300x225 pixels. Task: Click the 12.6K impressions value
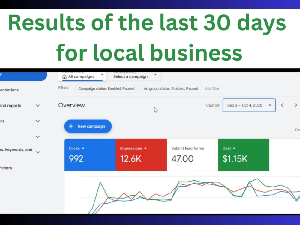[x=131, y=159]
